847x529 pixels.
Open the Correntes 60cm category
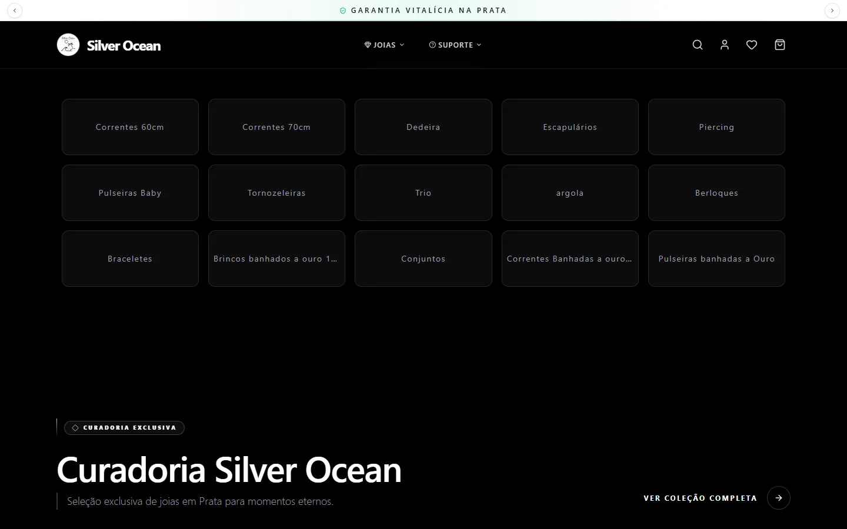pyautogui.click(x=130, y=127)
